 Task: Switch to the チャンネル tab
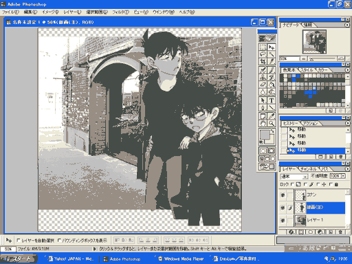308,169
